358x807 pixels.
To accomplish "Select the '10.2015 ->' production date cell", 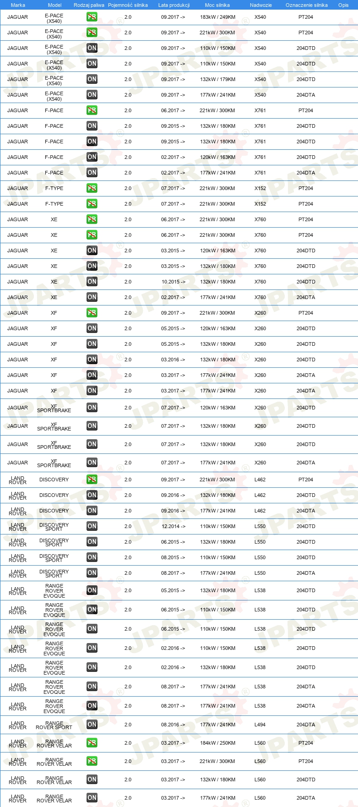I will coord(174,282).
